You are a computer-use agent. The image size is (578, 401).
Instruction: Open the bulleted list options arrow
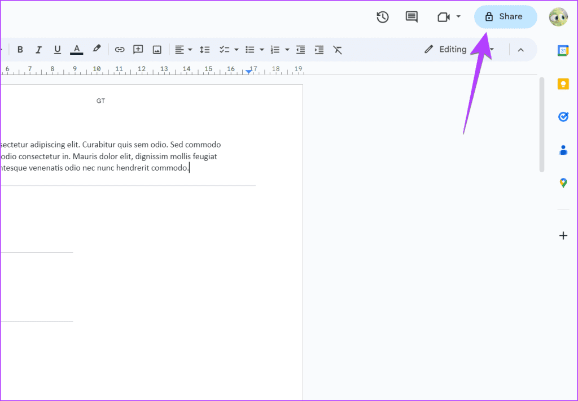[262, 50]
